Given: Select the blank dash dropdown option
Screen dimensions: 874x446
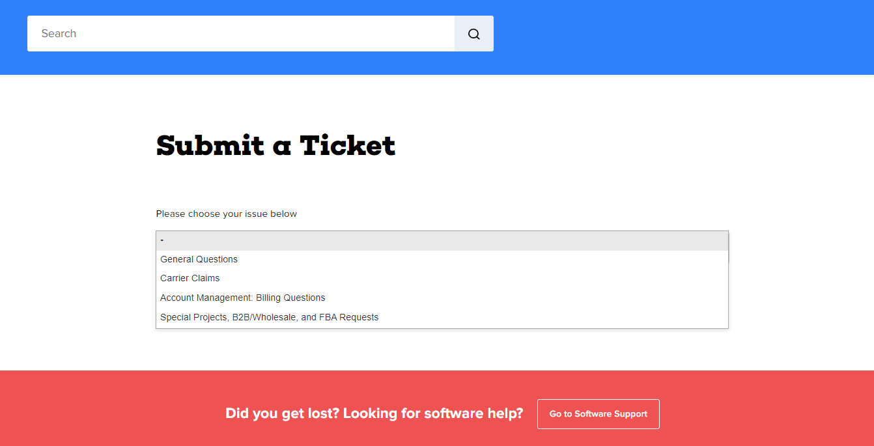Looking at the screenshot, I should tap(442, 240).
